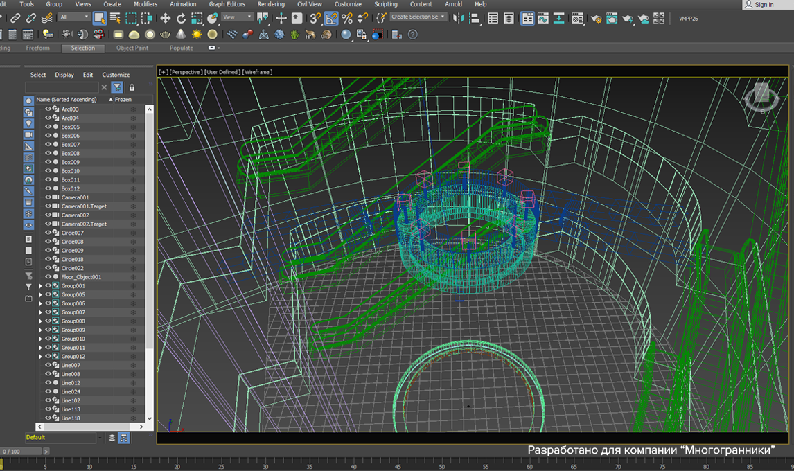Activate the Select and Scale tool

[197, 19]
